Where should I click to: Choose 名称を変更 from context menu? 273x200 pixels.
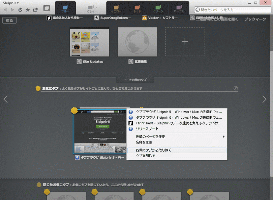point(177,143)
